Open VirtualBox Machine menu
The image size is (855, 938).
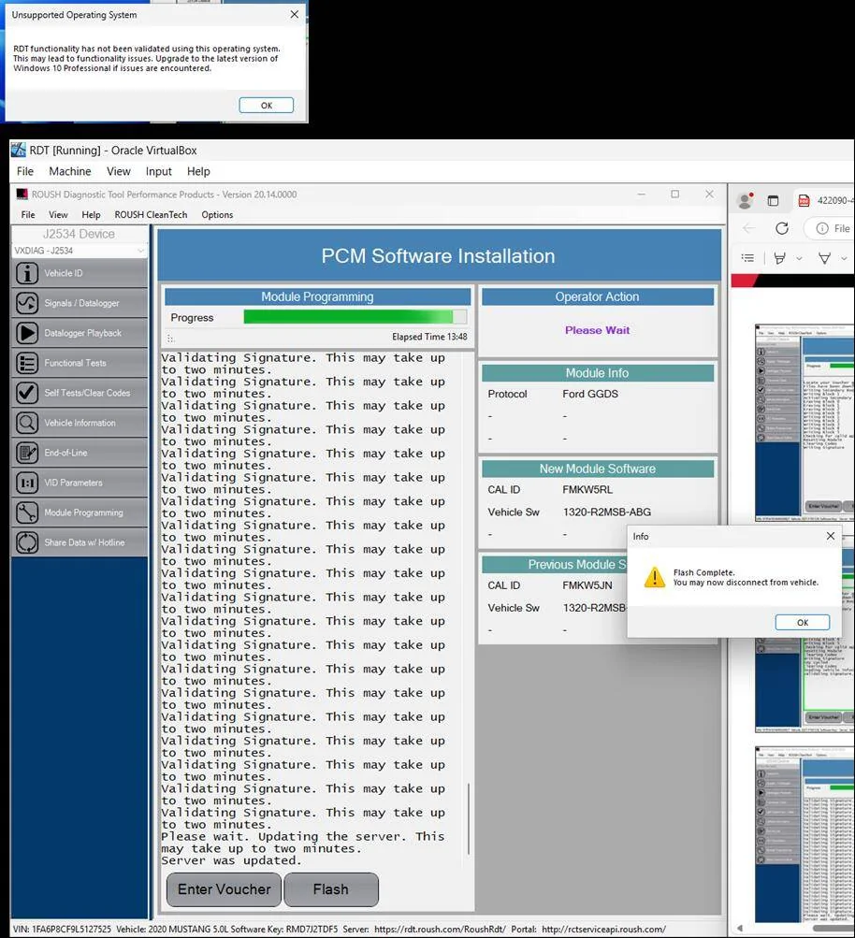click(70, 172)
